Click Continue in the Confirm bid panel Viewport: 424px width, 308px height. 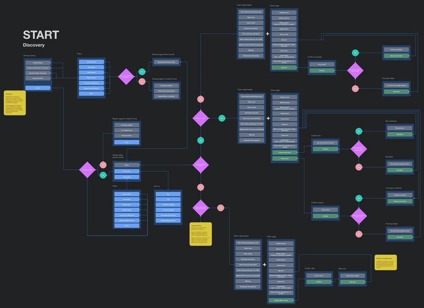coord(325,149)
